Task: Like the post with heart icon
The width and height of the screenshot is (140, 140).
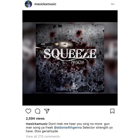Action: (28, 111)
